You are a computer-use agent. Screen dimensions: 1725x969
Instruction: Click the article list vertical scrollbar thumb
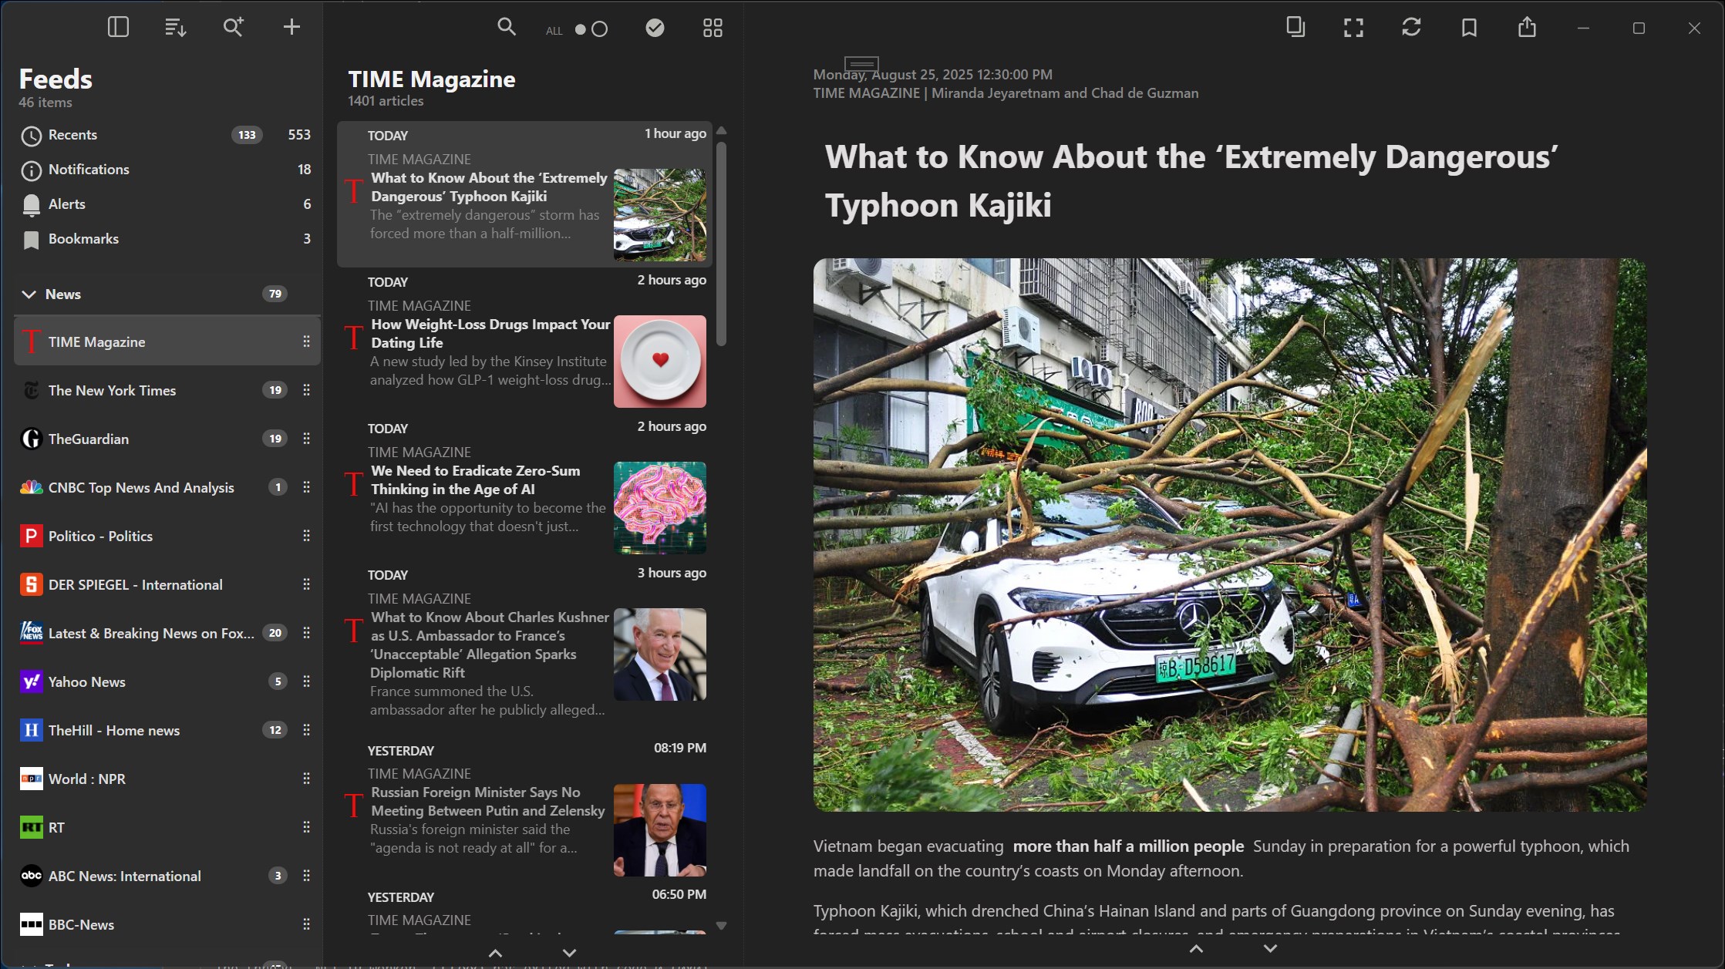[x=721, y=244]
